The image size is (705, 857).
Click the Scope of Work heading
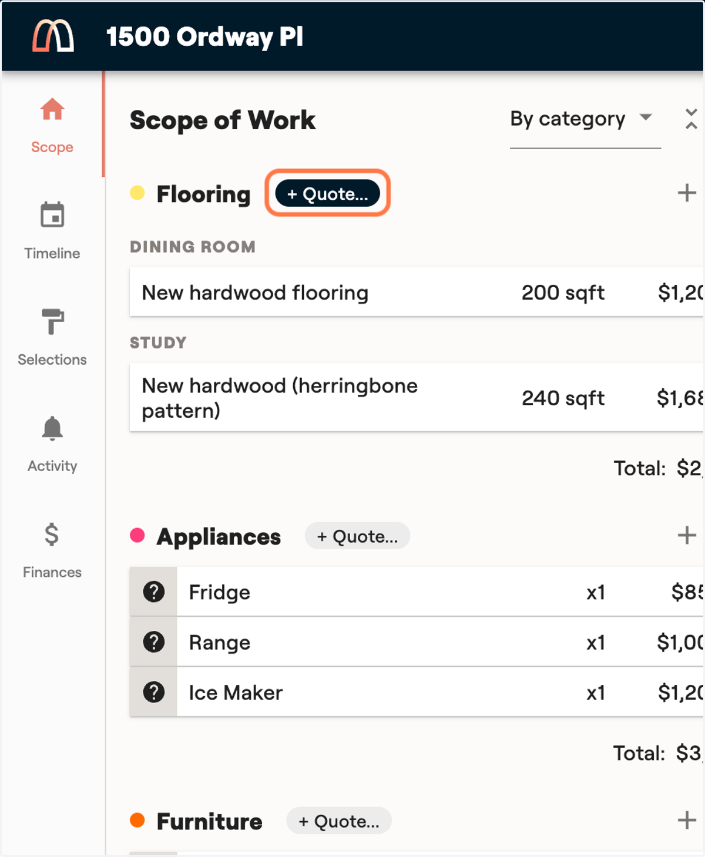click(x=223, y=120)
